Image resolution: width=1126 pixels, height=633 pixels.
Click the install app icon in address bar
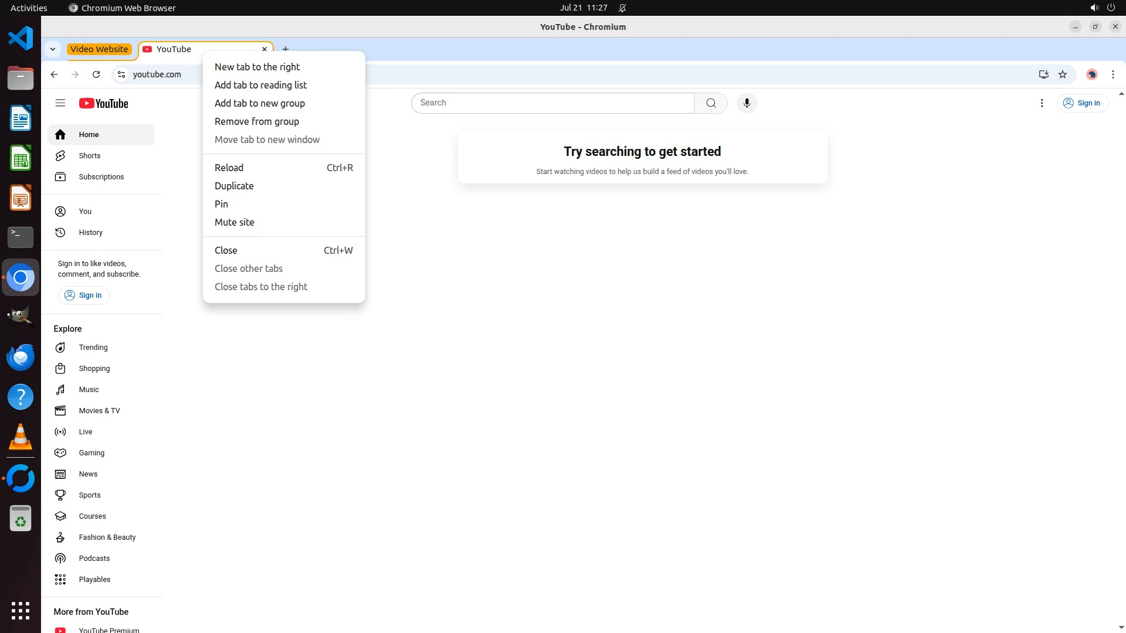[x=1043, y=74]
